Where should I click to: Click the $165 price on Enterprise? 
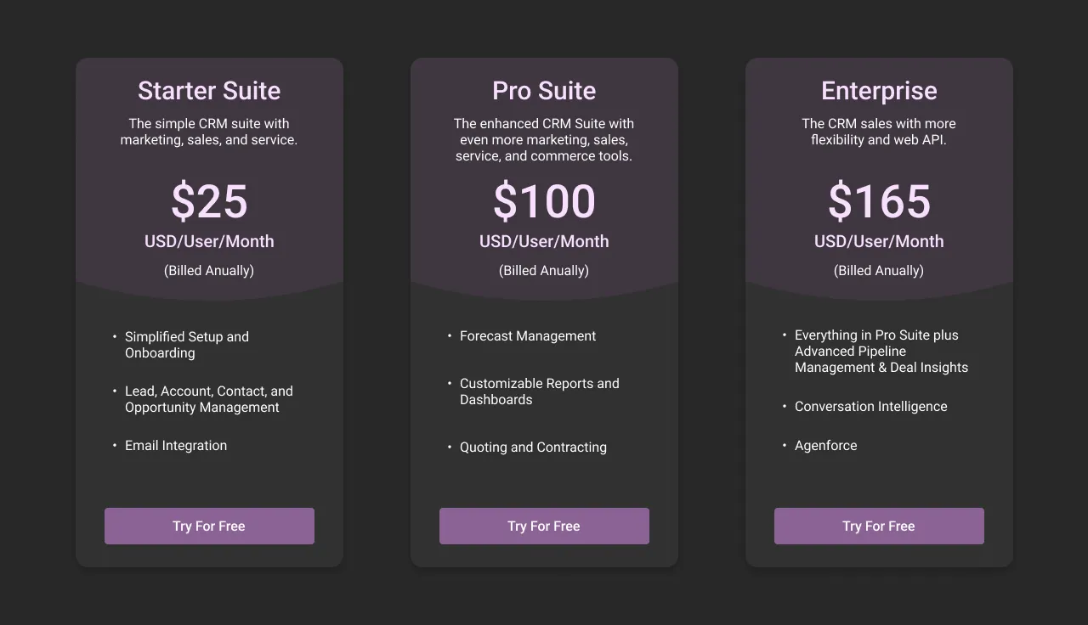[879, 201]
